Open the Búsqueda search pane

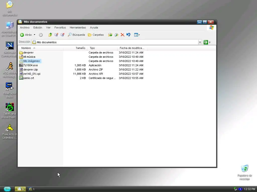(76, 35)
